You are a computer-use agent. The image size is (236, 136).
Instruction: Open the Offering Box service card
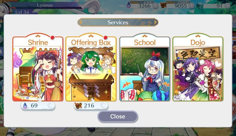point(91,67)
